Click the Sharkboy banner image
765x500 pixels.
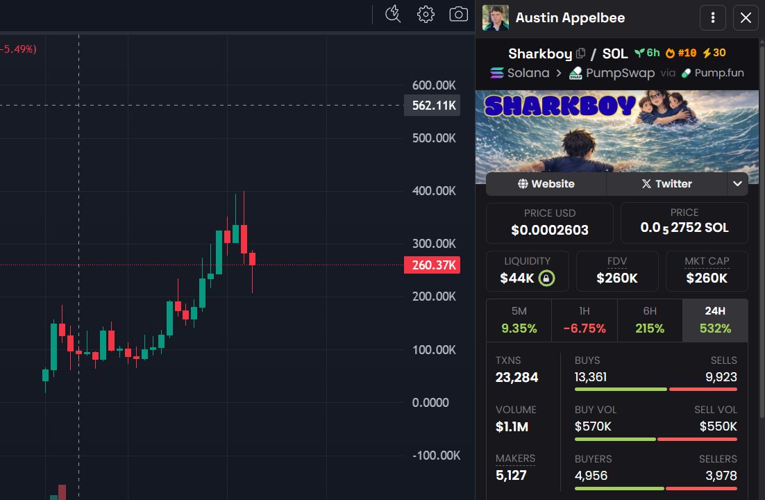(x=616, y=131)
